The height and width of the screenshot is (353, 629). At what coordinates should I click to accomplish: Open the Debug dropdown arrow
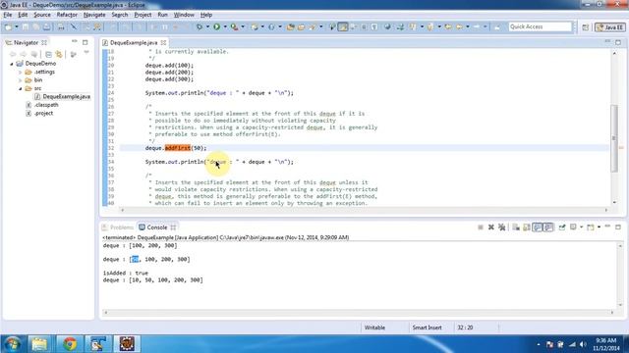207,27
